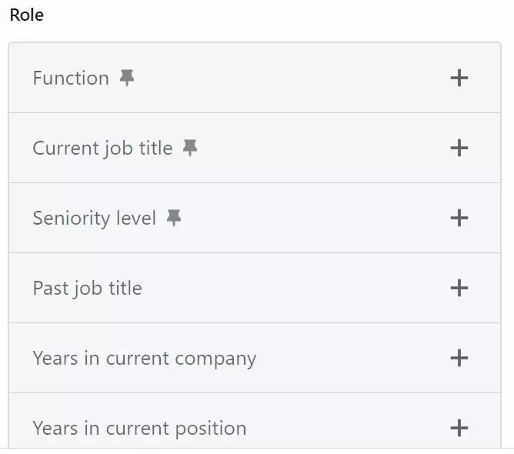Screen dimensions: 514x454
Task: Add a Current job title filter via plus
Action: (x=459, y=149)
